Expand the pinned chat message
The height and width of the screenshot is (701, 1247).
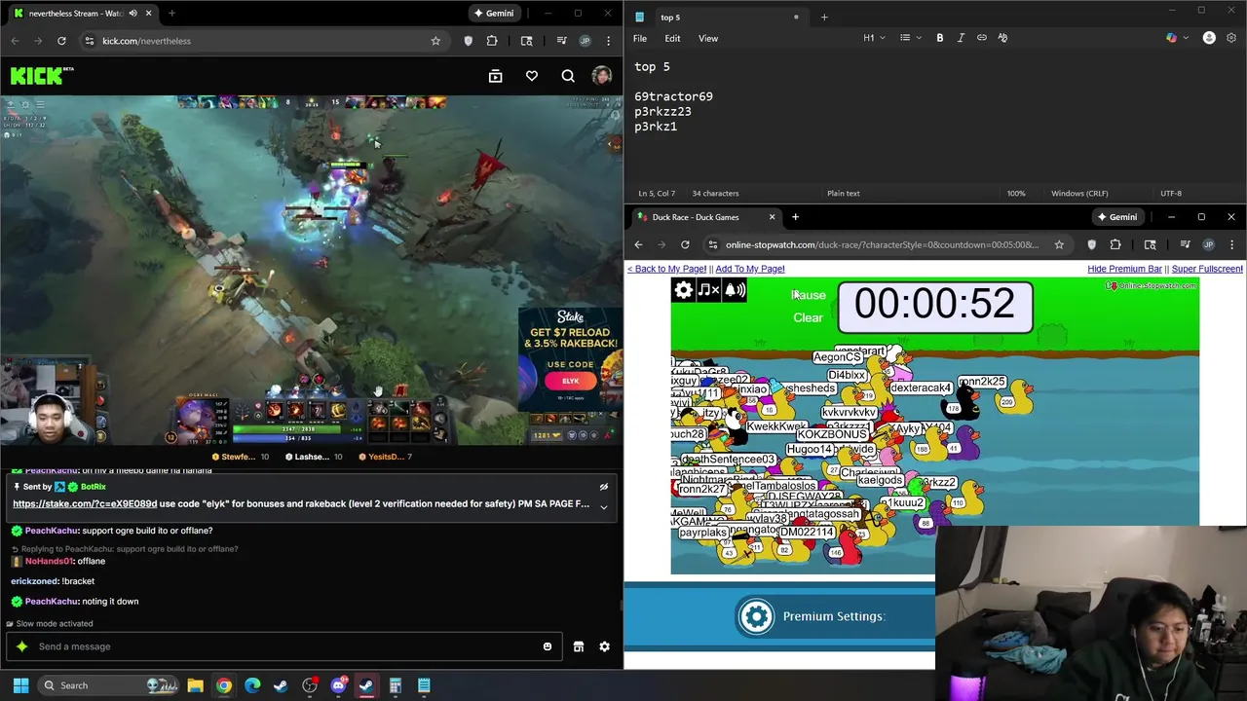(x=603, y=506)
